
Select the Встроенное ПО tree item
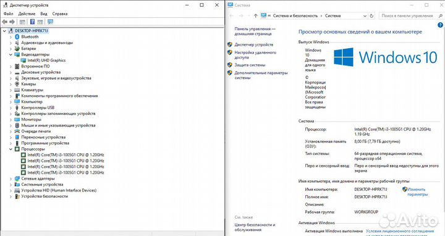pos(35,66)
